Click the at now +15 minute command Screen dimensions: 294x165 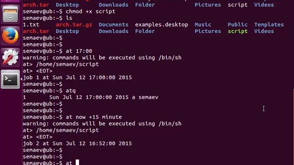coord(94,117)
